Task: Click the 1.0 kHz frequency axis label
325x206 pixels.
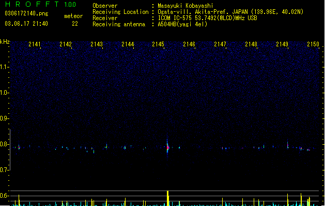Action: (x=4, y=93)
